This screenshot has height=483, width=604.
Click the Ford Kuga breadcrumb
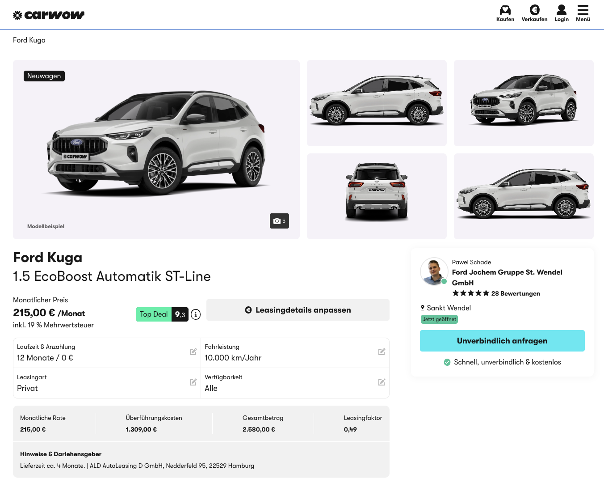(x=29, y=40)
